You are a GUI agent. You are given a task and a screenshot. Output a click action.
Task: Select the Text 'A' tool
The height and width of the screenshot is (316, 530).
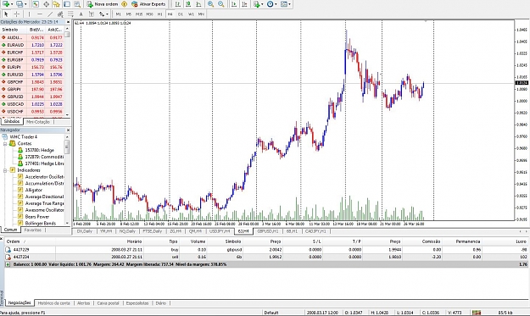(x=81, y=14)
